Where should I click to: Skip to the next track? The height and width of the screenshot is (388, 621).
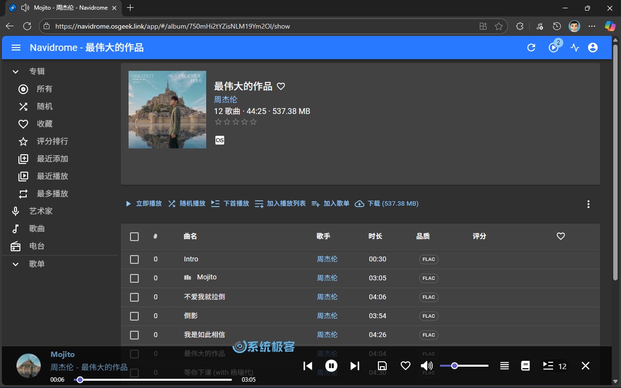355,366
